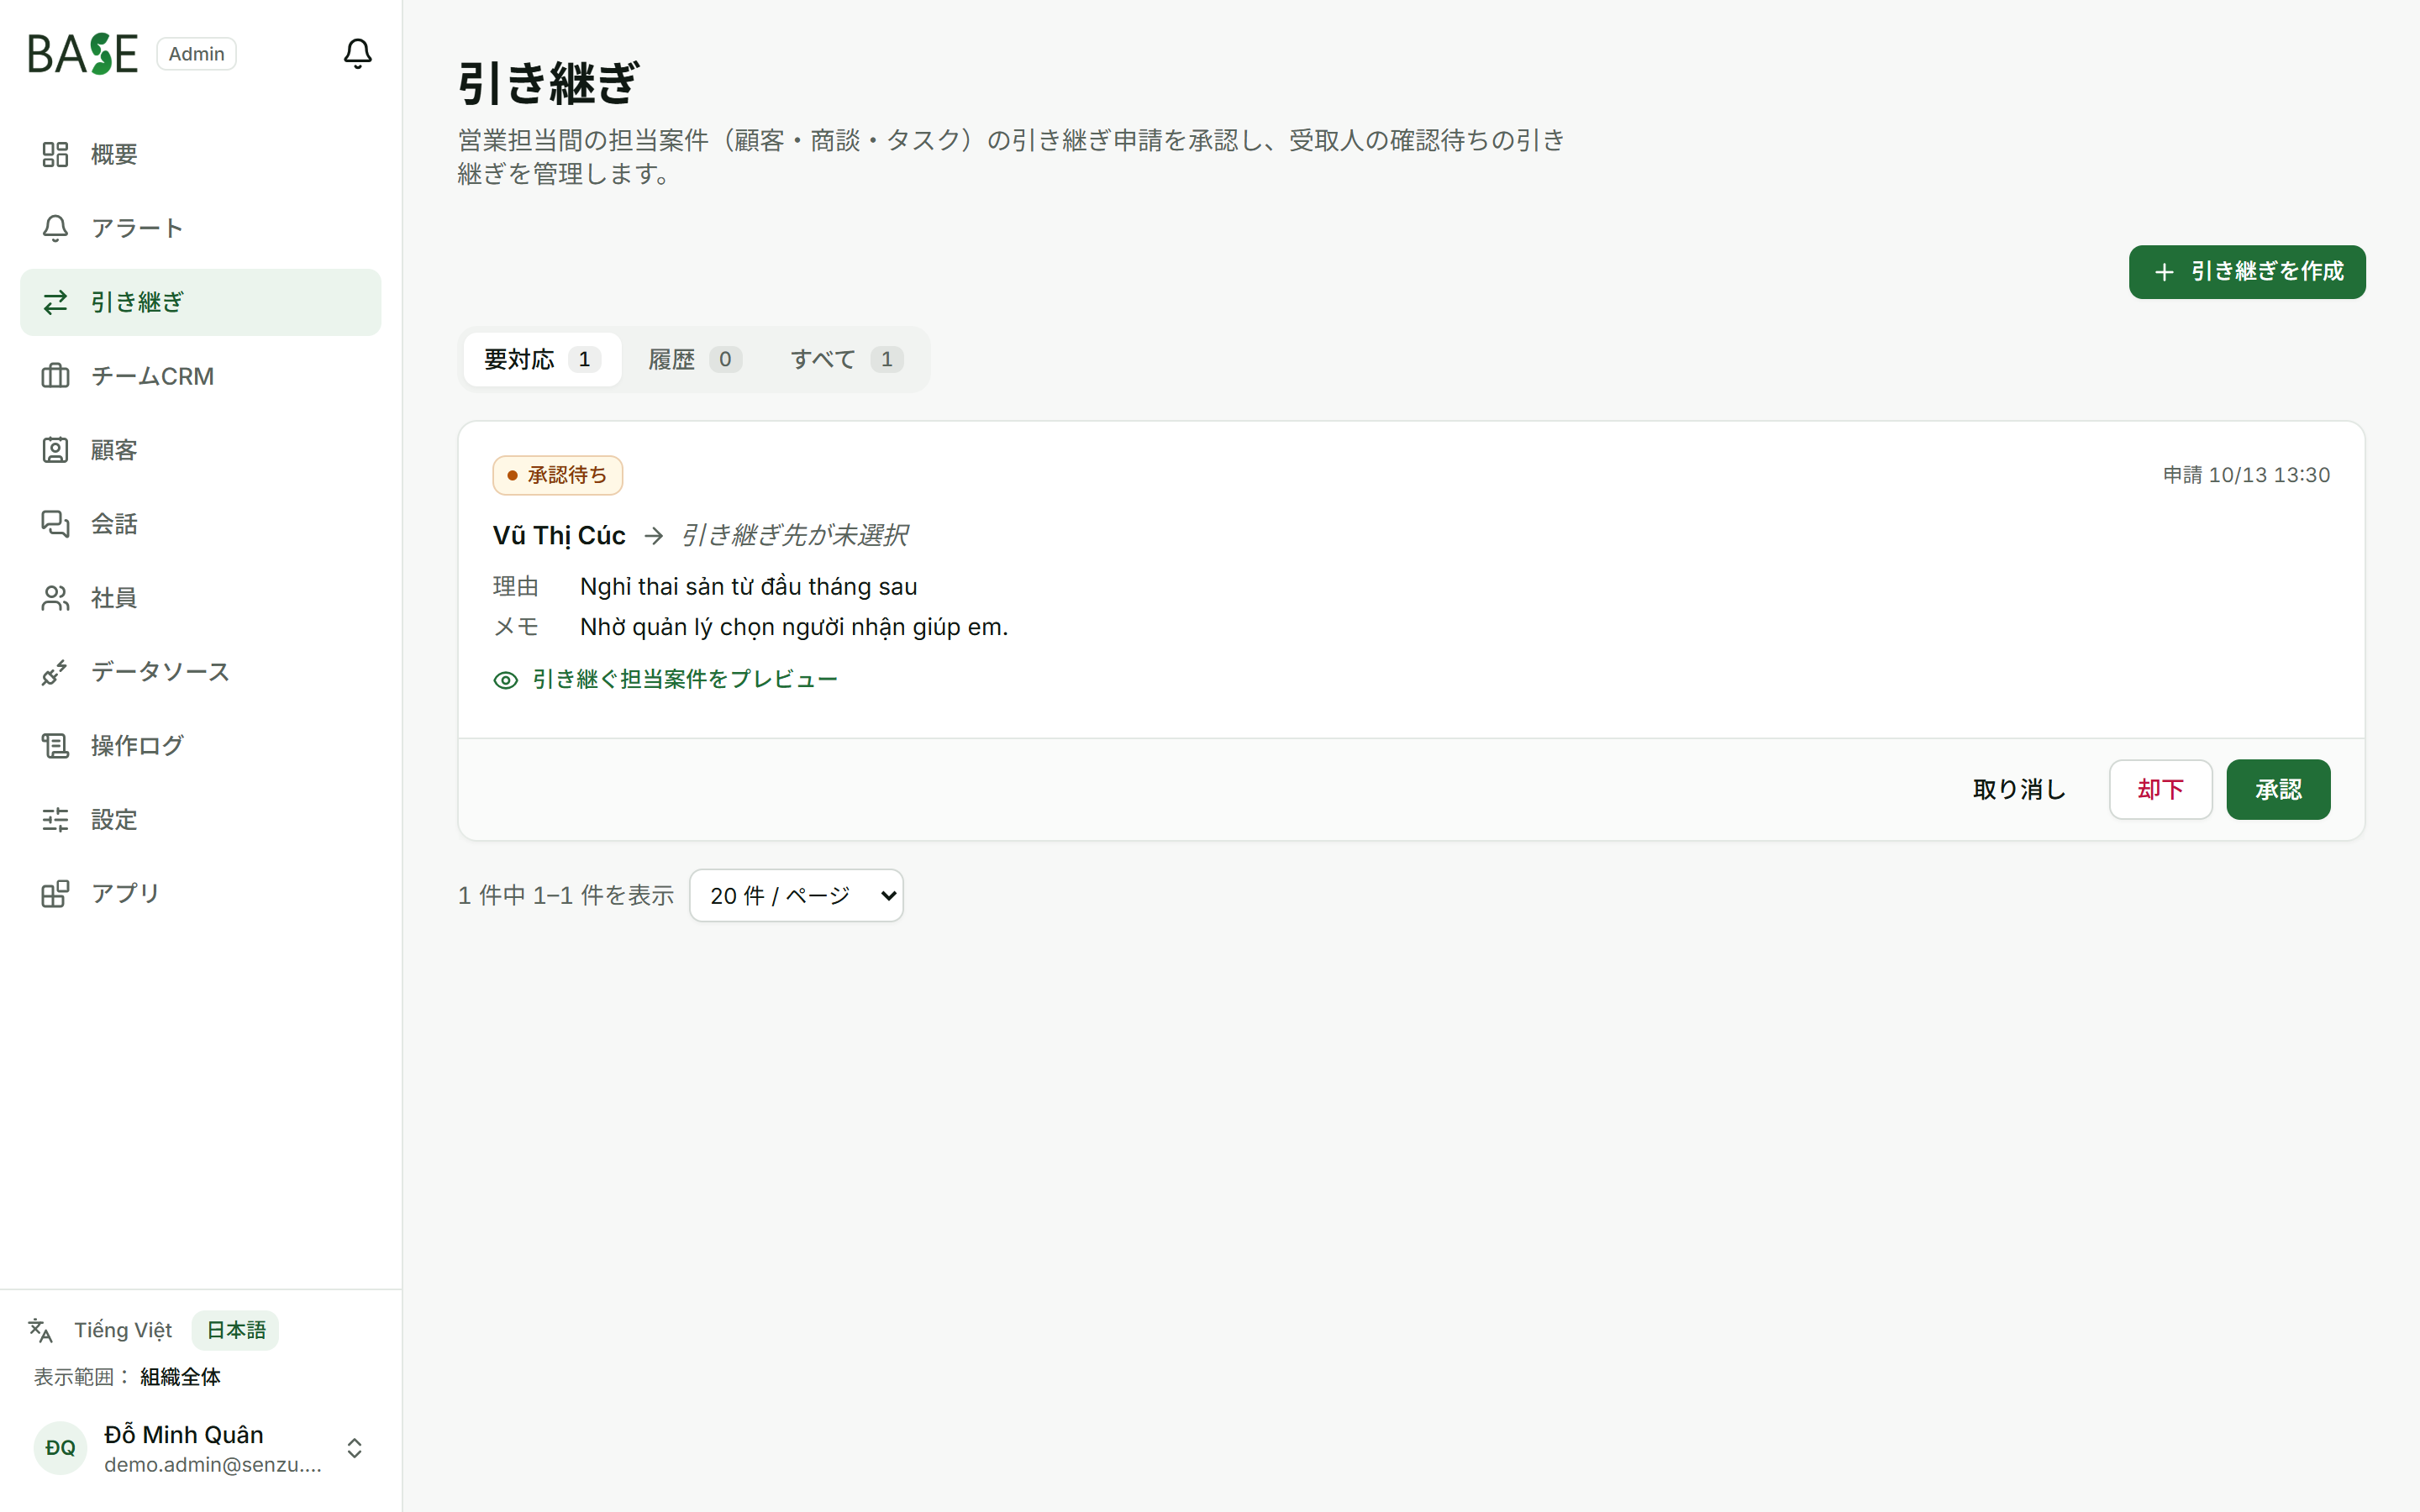Click the 会話 chat bubbles icon
Image resolution: width=2420 pixels, height=1512 pixels.
pyautogui.click(x=55, y=524)
